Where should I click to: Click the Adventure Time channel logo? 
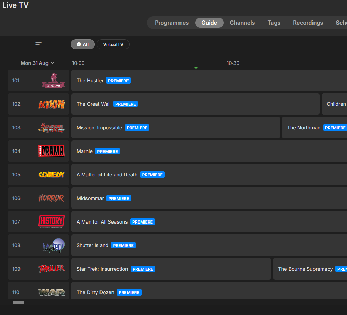point(51,128)
